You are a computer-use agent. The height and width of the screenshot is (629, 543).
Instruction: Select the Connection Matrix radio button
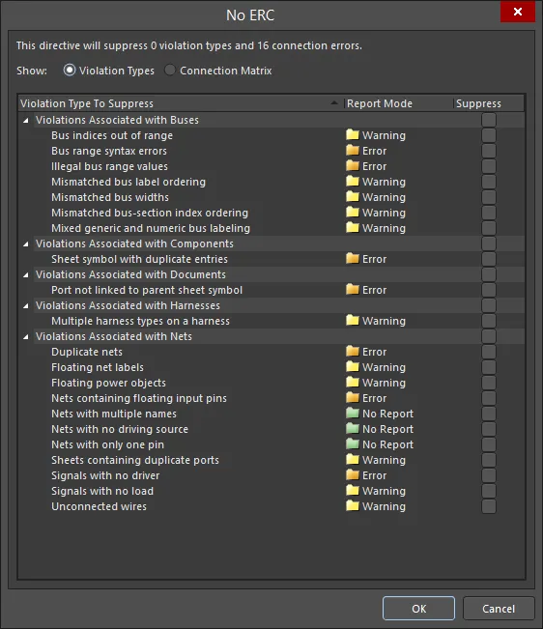(170, 71)
